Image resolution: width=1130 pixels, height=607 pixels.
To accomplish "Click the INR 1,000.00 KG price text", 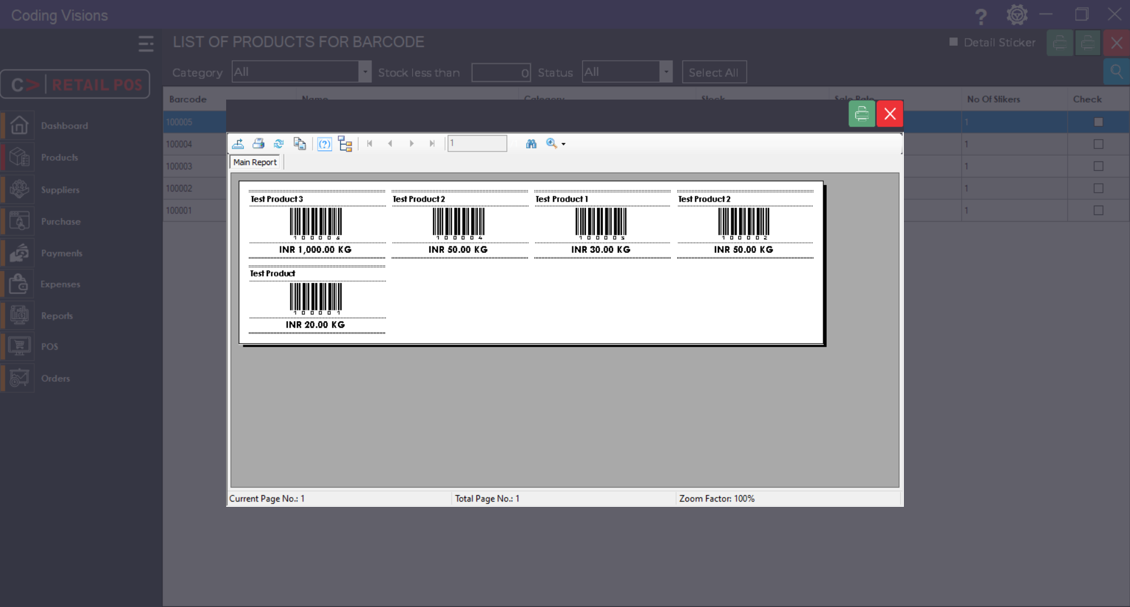I will 315,250.
